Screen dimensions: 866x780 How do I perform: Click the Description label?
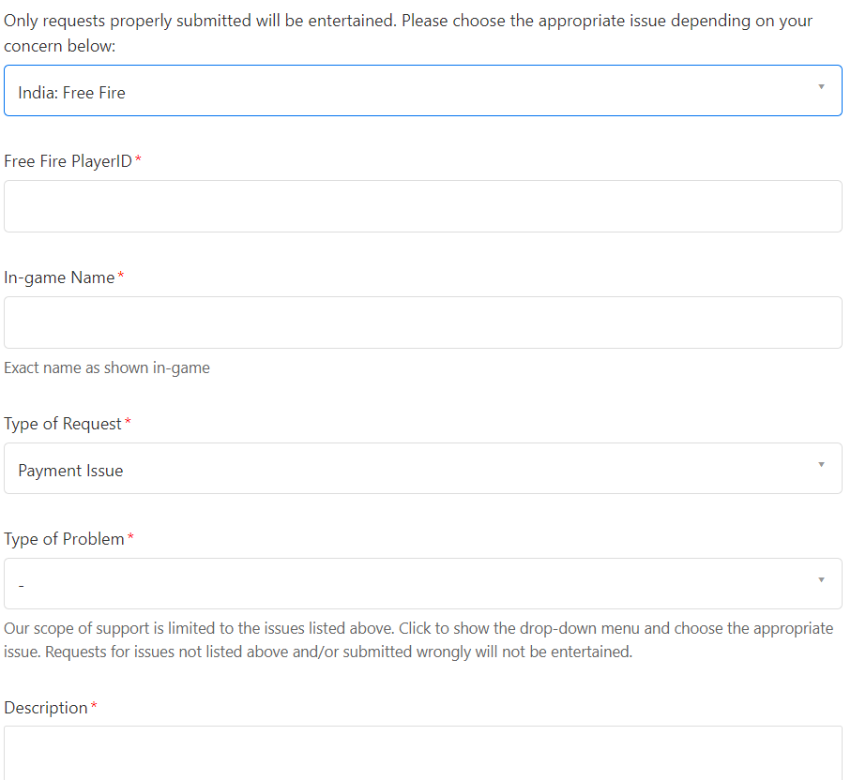click(x=46, y=708)
